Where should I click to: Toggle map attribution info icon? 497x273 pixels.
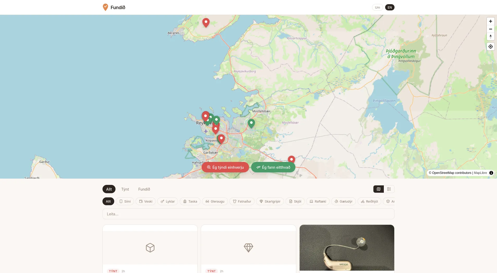491,173
